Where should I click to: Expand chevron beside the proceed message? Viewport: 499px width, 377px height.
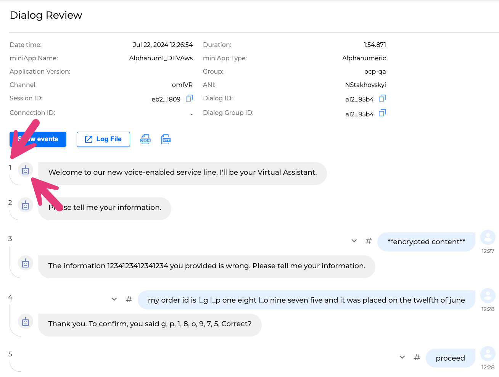[402, 358]
